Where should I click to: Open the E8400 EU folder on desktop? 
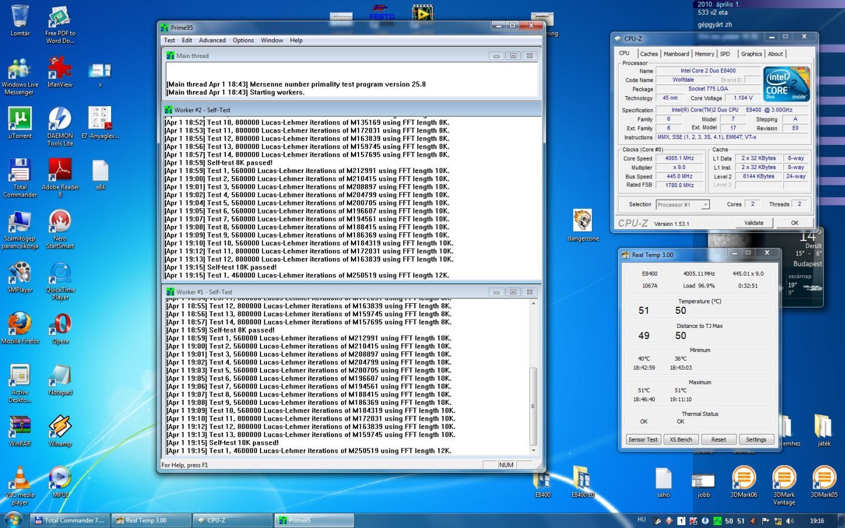point(583,482)
